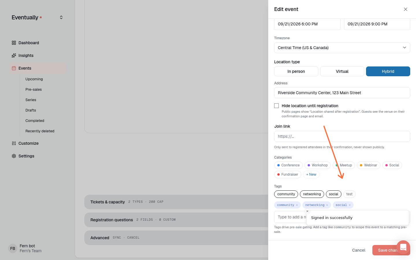The image size is (416, 260).
Task: Open the workspace switcher chevrons
Action: click(x=61, y=17)
